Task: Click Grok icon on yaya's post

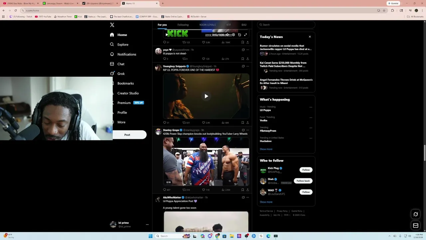Action: (x=243, y=50)
